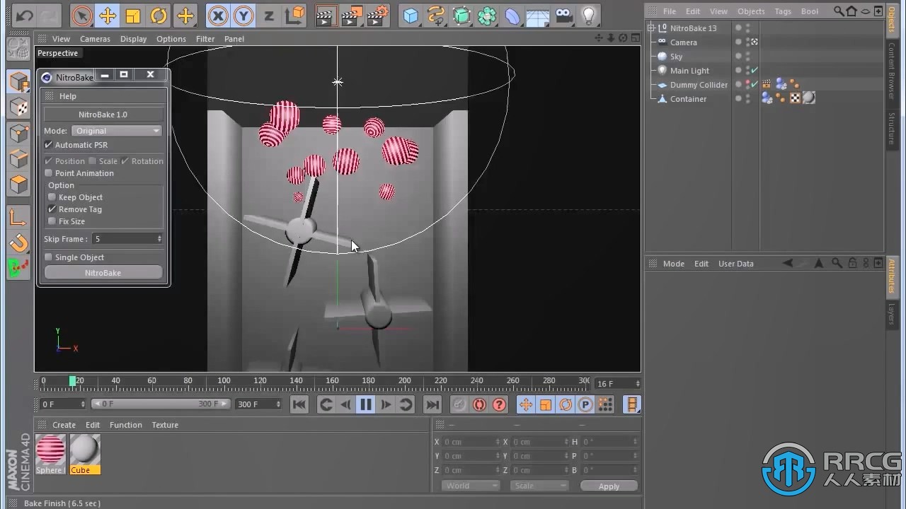This screenshot has height=509, width=906.
Task: Toggle the X axis lock
Action: pos(218,15)
